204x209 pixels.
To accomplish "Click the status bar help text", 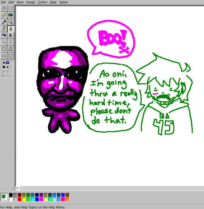I will click(x=32, y=207).
